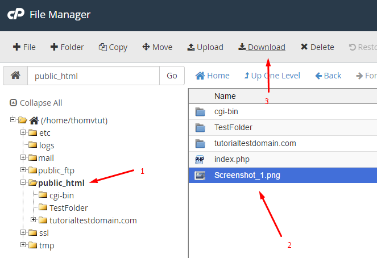The height and width of the screenshot is (258, 377).
Task: Delete the selected item
Action: coord(317,47)
